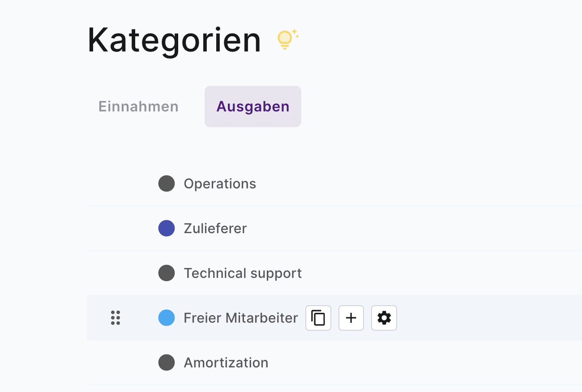Click the light blue Freier Mitarbeiter dot
582x392 pixels.
167,318
